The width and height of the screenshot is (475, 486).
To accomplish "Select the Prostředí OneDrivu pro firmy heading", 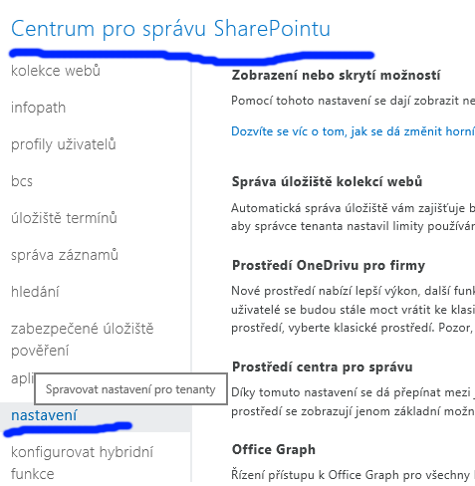I will tap(329, 266).
